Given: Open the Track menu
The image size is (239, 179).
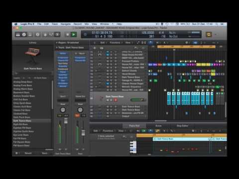Looking at the screenshot, I should pos(55,24).
